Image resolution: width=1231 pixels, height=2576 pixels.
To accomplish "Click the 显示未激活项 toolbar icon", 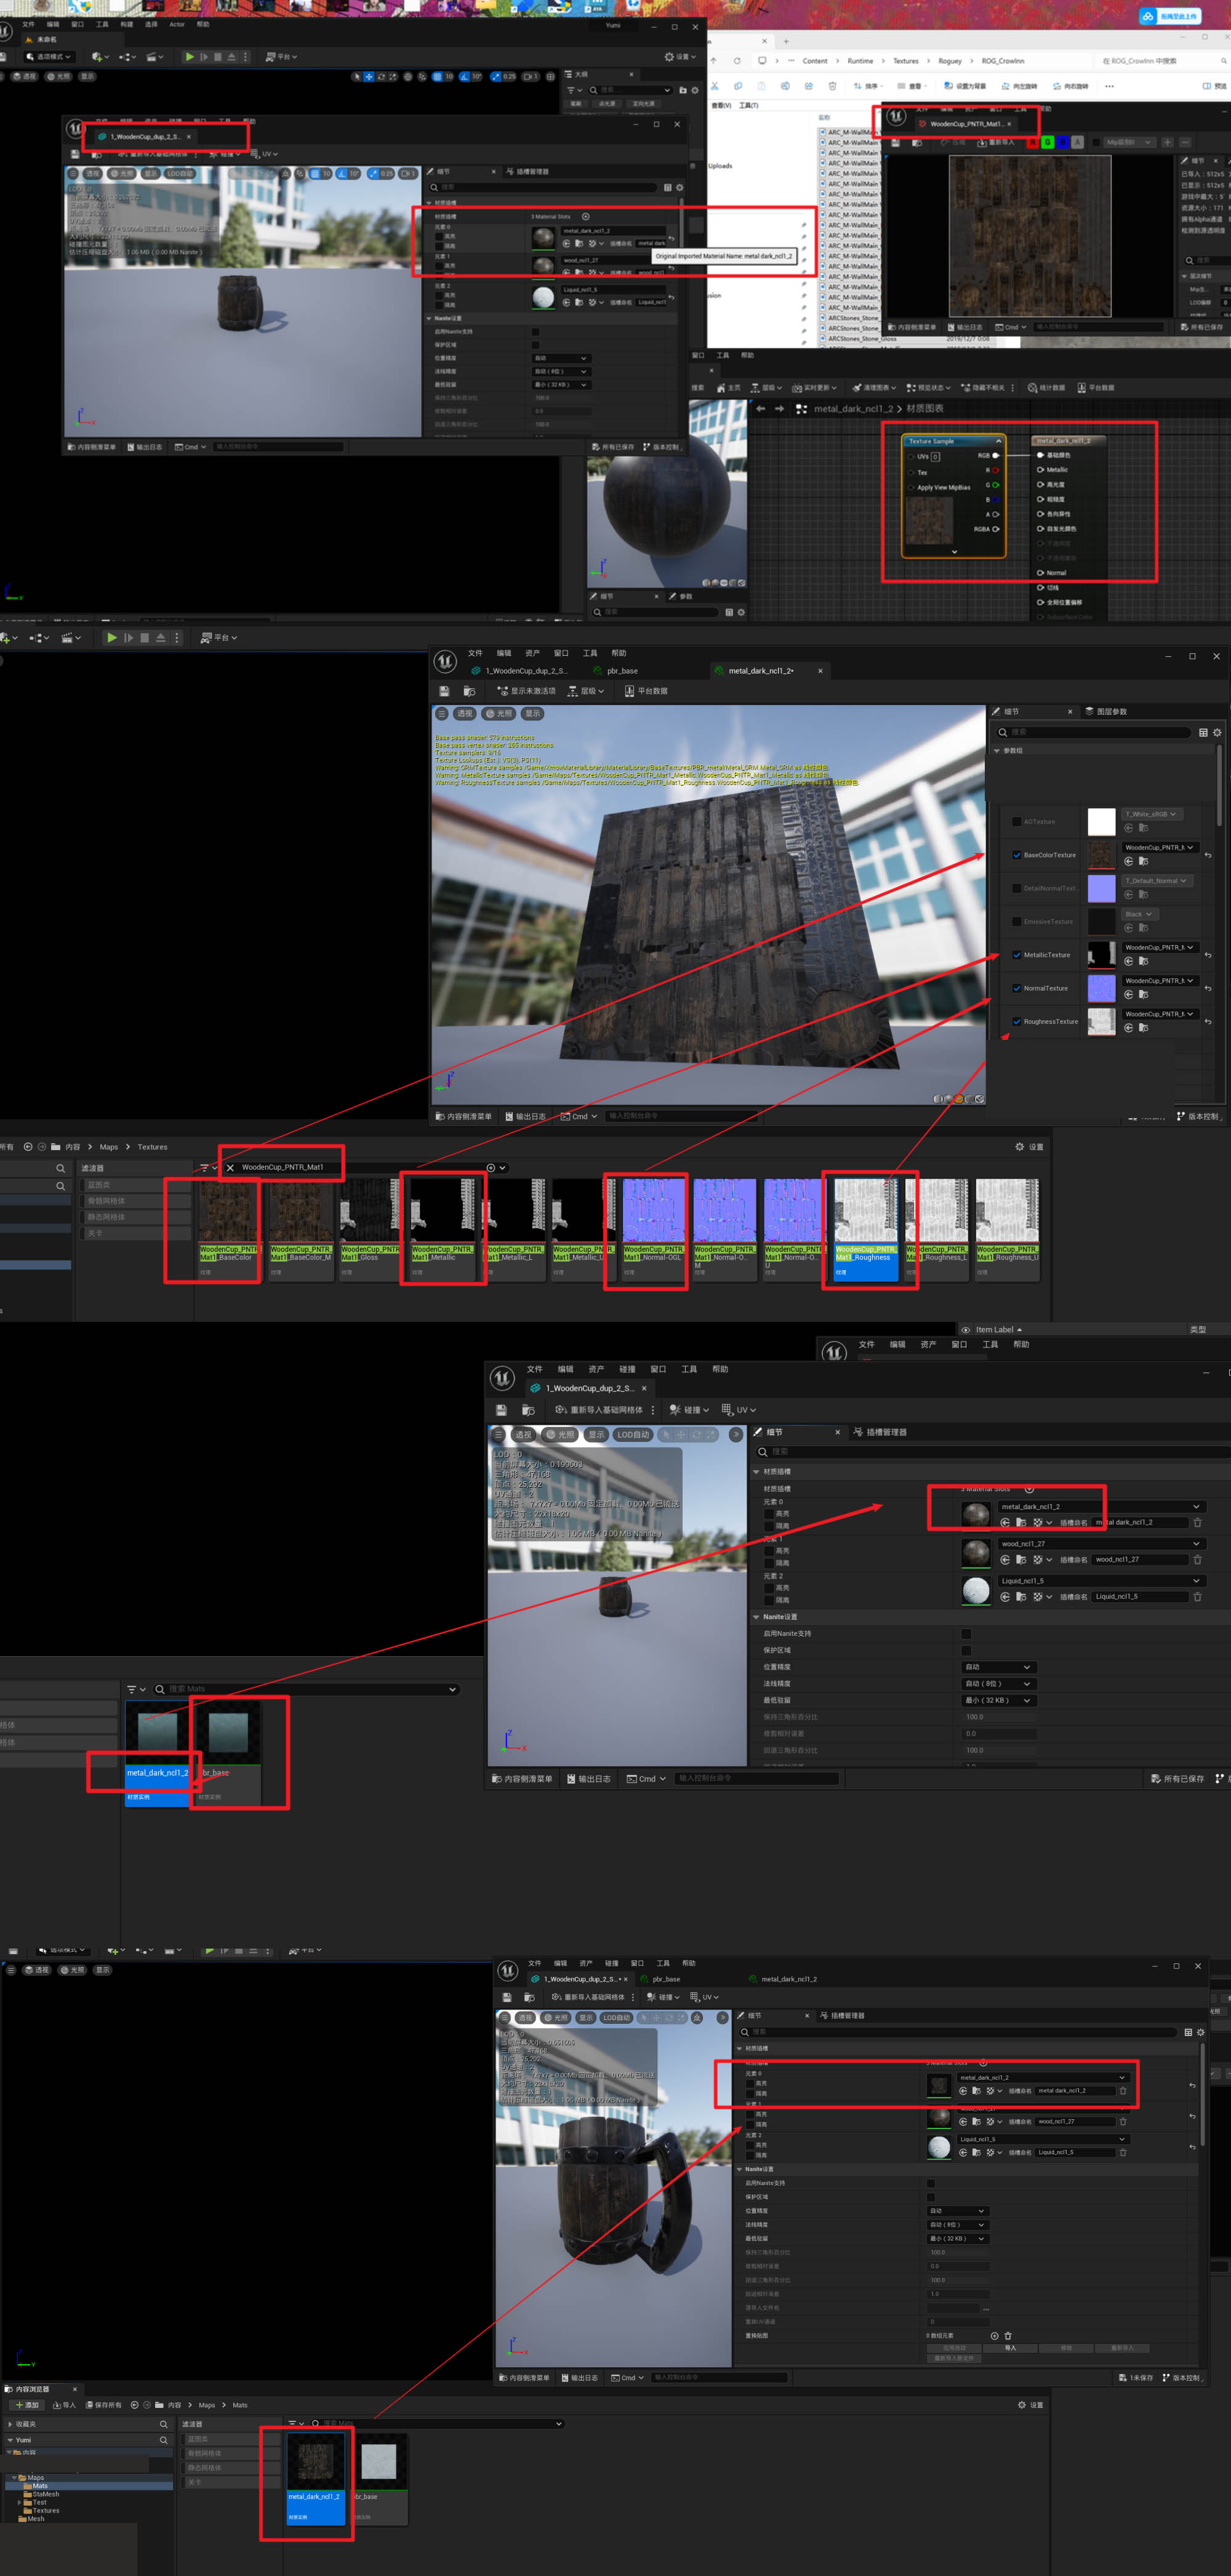I will point(502,691).
